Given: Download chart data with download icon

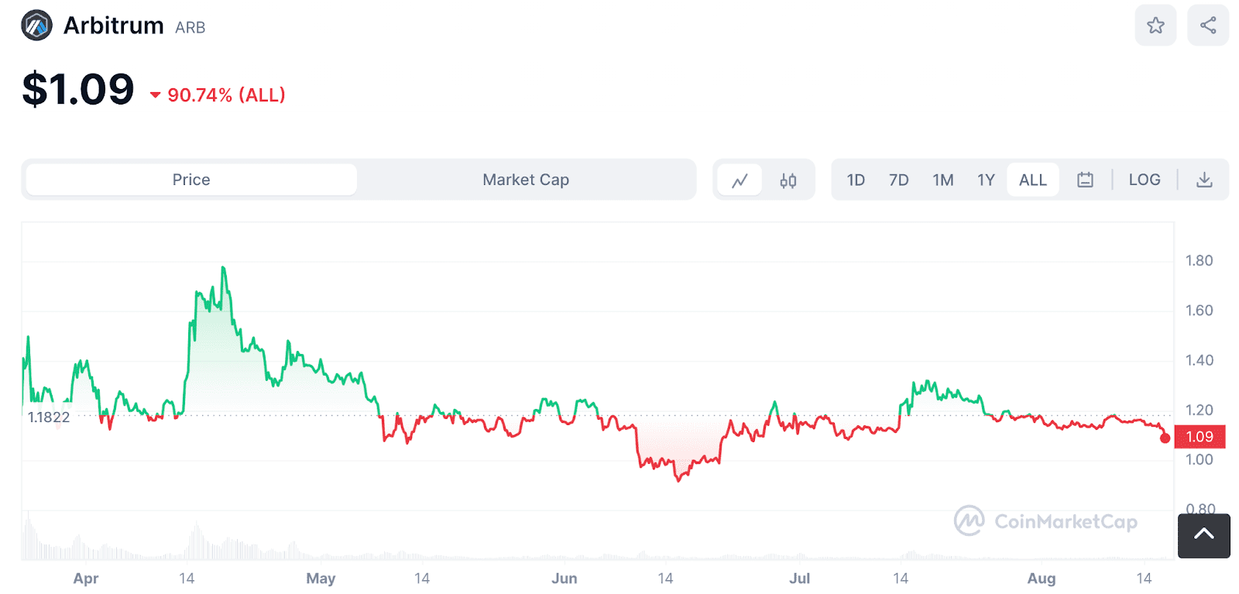Looking at the screenshot, I should point(1204,180).
